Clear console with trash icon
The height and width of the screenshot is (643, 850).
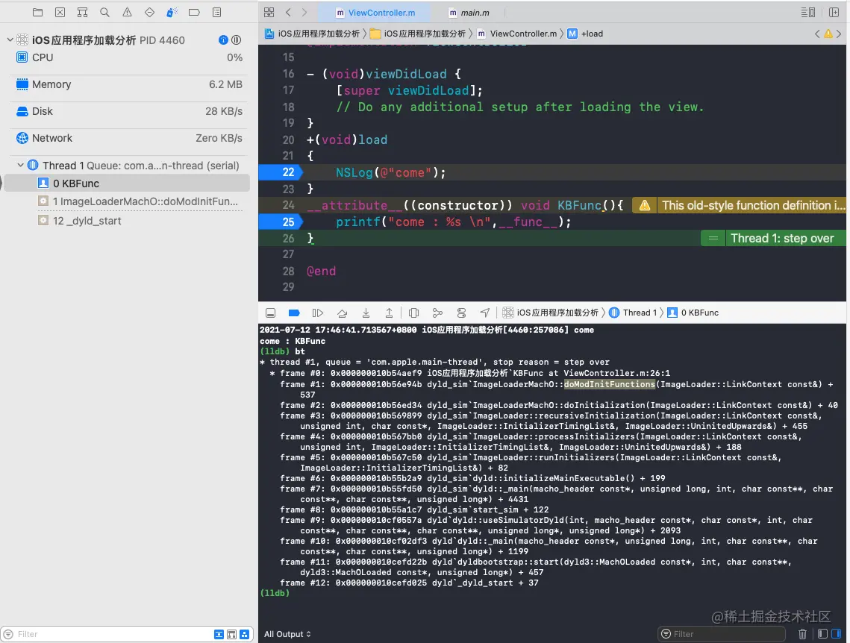(x=802, y=634)
